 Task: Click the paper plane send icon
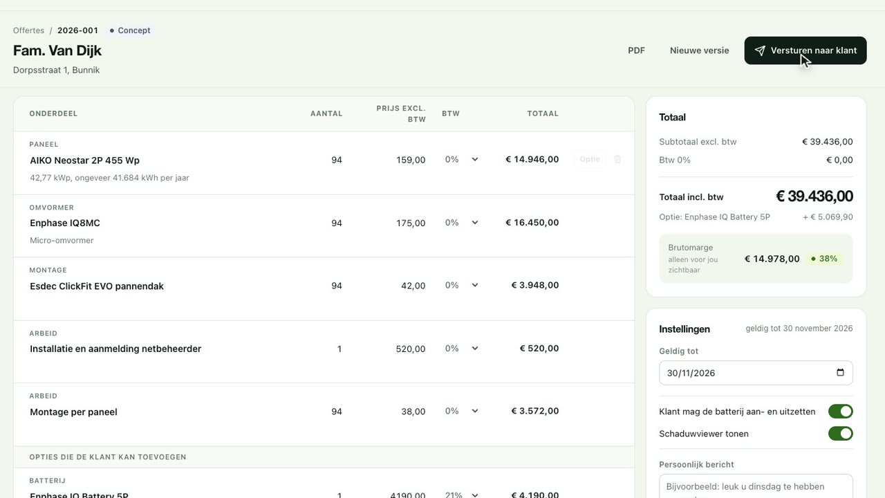click(x=760, y=50)
